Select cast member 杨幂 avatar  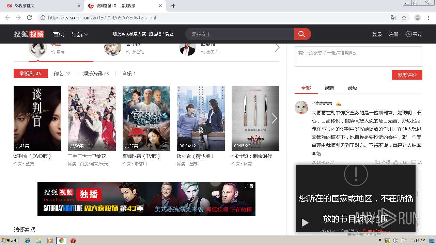click(x=38, y=49)
